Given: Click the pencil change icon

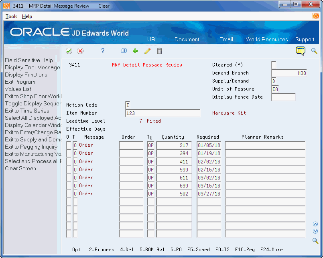Looking at the screenshot, I should (x=147, y=51).
